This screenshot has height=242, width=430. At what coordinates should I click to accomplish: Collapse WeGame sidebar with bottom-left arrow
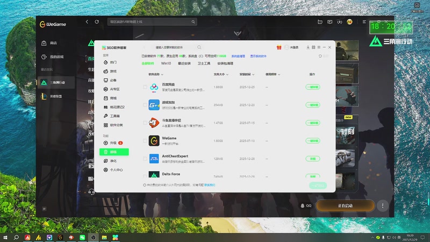[44, 209]
